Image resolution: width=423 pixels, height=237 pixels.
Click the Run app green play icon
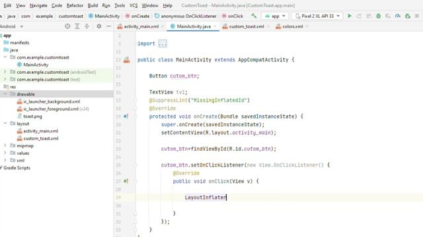(x=350, y=16)
